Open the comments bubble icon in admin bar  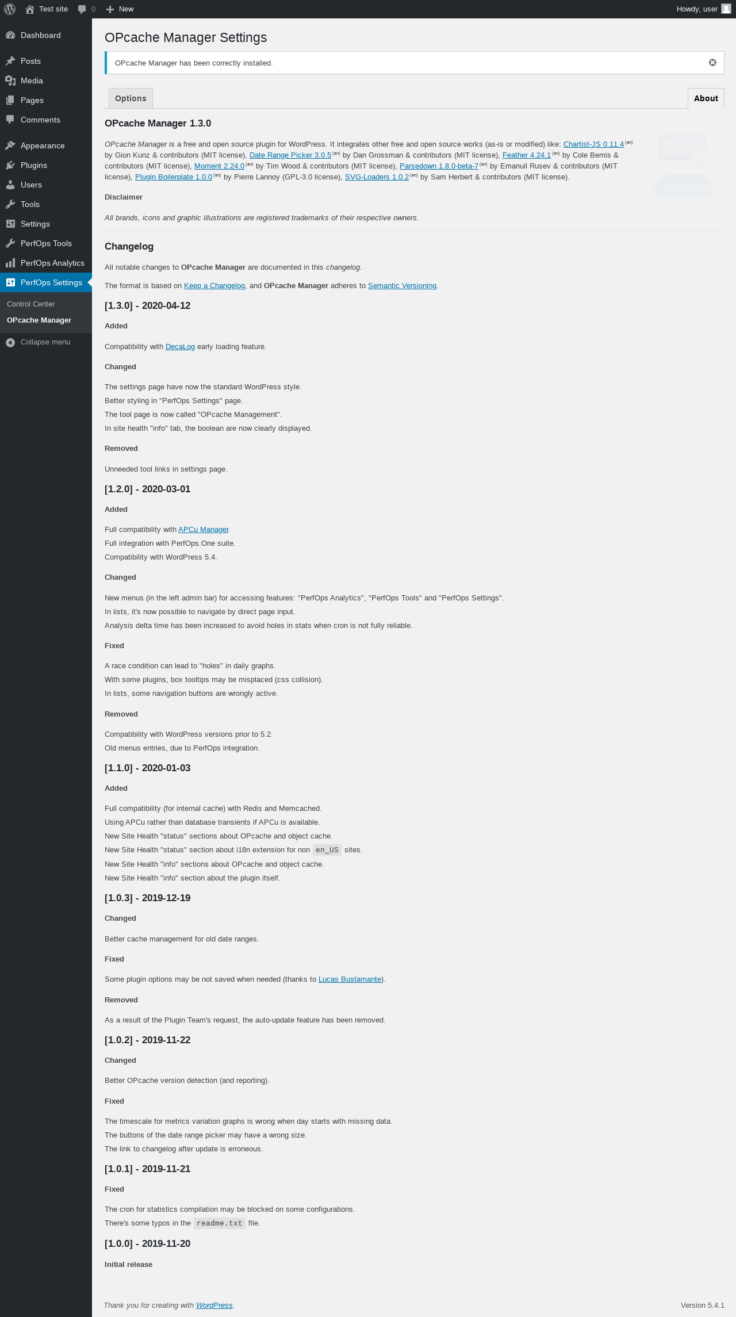pos(82,9)
